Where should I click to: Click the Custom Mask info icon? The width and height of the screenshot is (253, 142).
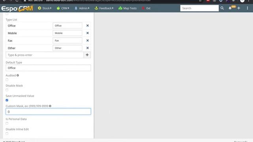point(50,106)
